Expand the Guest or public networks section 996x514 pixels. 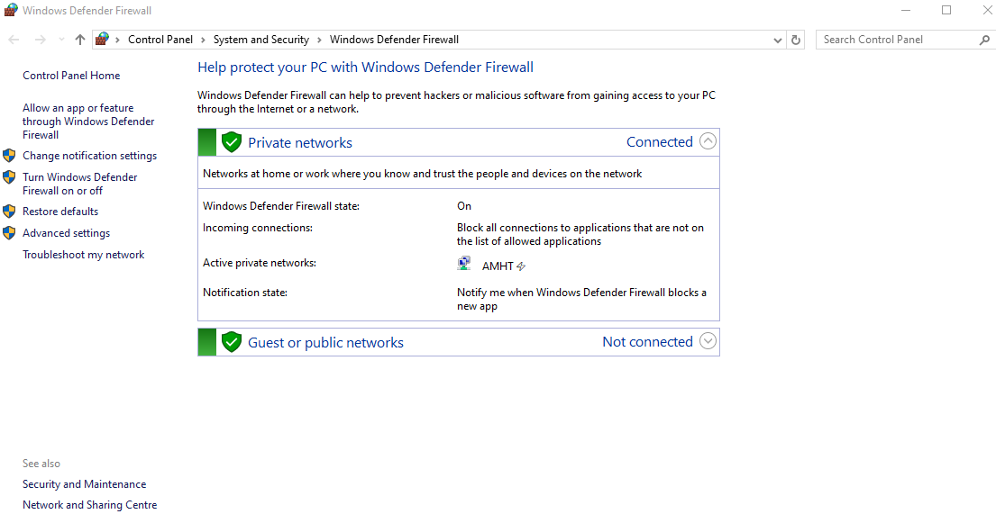[x=708, y=341]
